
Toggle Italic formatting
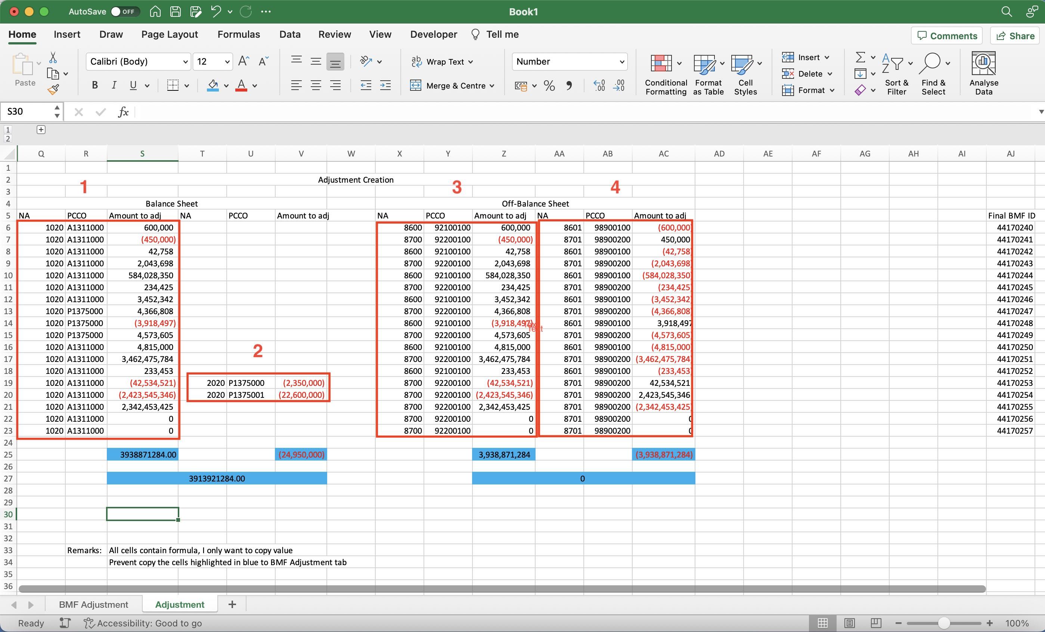point(114,86)
